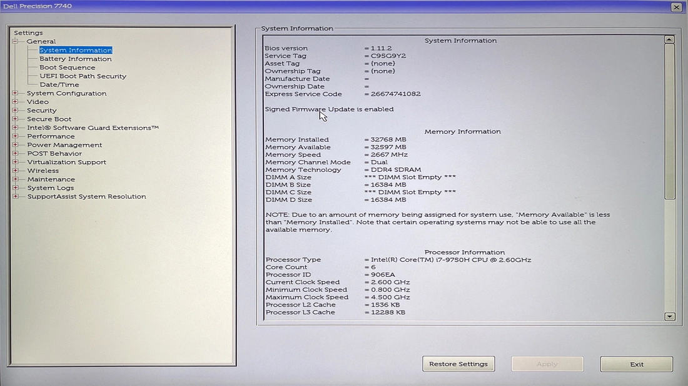
Task: Close the Dell Precision 7740 BIOS window
Action: pos(676,7)
